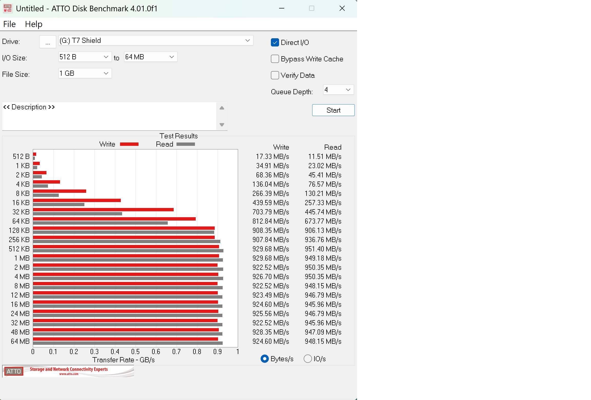
Task: Click the red Write legend swatch
Action: click(x=129, y=144)
